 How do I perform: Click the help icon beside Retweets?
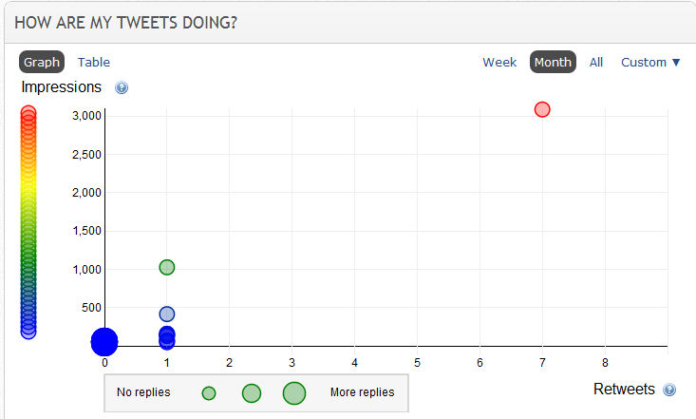coord(669,390)
